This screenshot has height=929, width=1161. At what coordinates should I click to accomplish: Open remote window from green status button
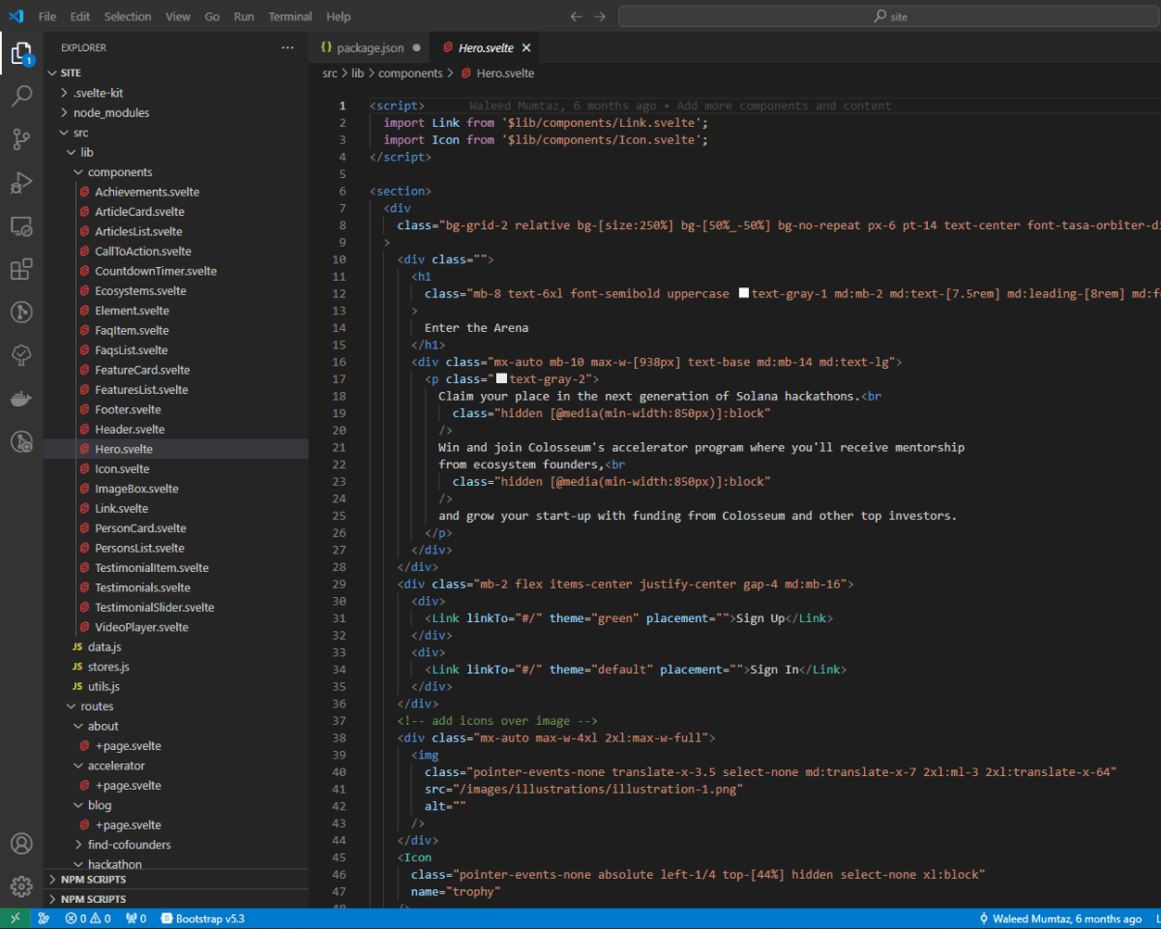15,918
